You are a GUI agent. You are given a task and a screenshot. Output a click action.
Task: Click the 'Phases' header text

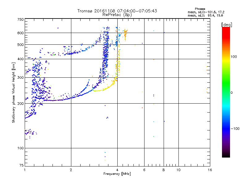coord(200,9)
